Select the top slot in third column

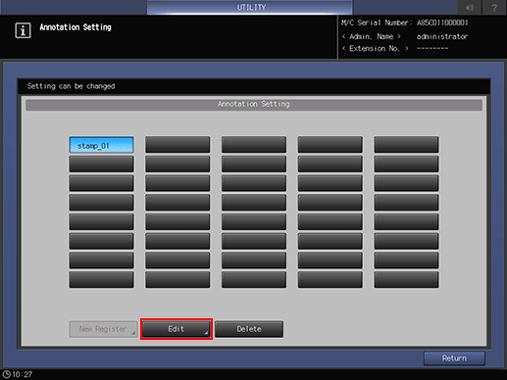click(x=254, y=145)
